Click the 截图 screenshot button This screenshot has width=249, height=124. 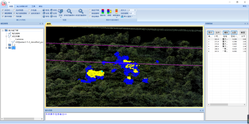tap(243, 32)
